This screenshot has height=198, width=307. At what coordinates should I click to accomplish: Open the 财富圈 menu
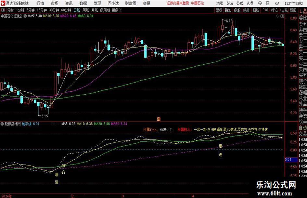pyautogui.click(x=131, y=3)
